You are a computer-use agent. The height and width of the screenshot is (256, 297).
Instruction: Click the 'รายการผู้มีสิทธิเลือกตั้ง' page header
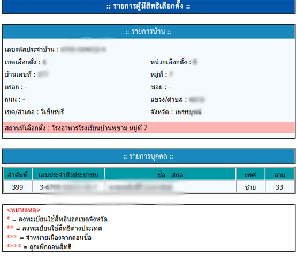[149, 6]
